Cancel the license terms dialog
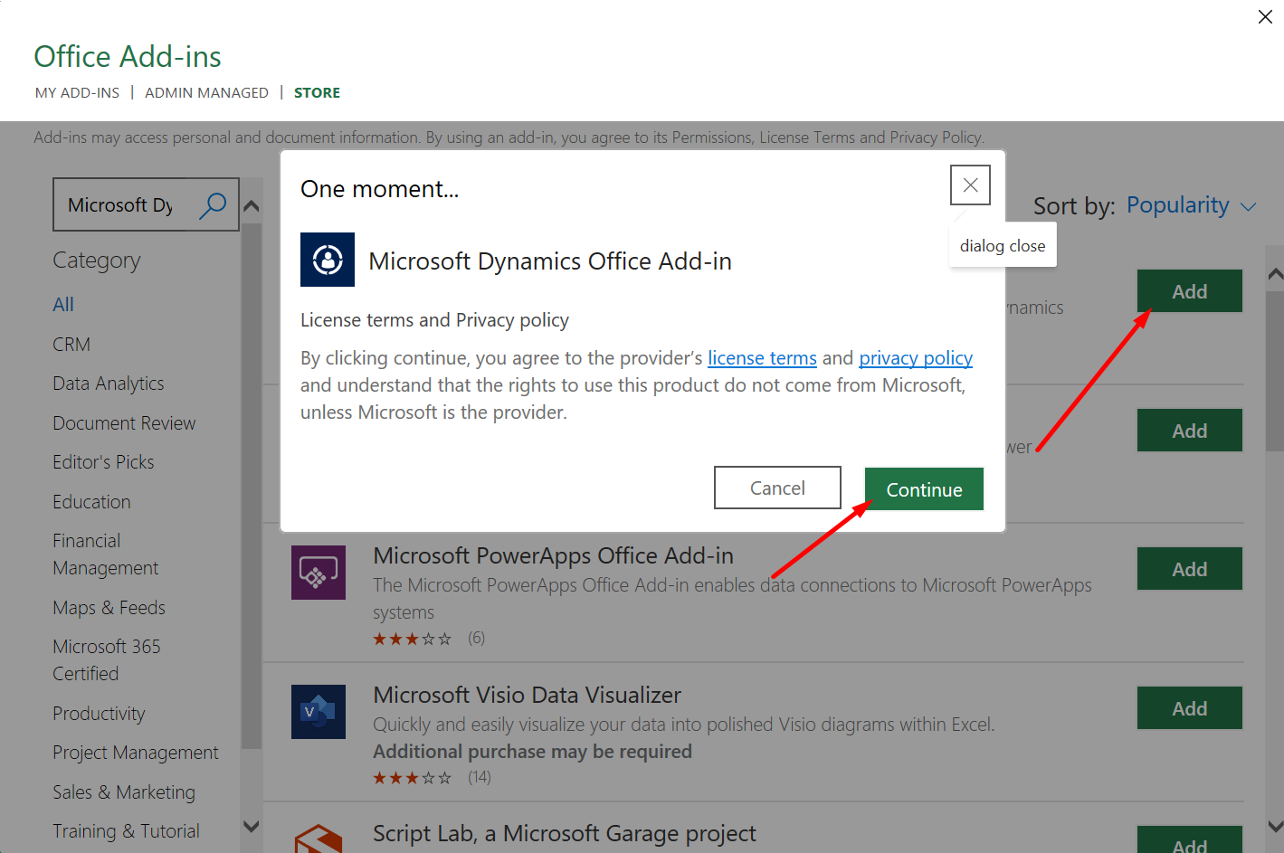This screenshot has width=1284, height=853. [x=777, y=488]
